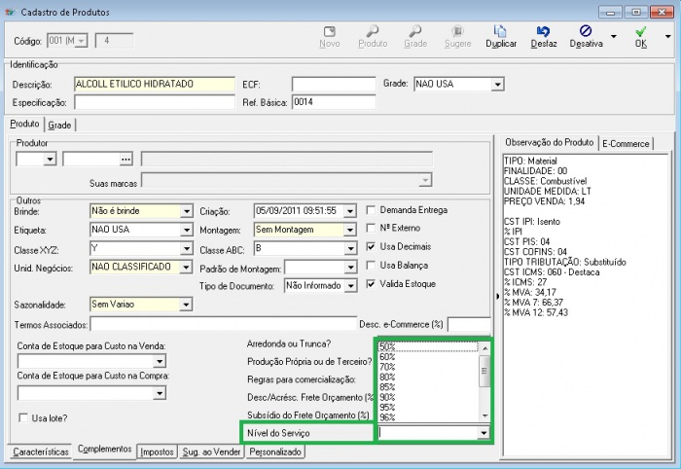The width and height of the screenshot is (681, 469).
Task: Click the Desfaz undo icon
Action: (x=544, y=36)
